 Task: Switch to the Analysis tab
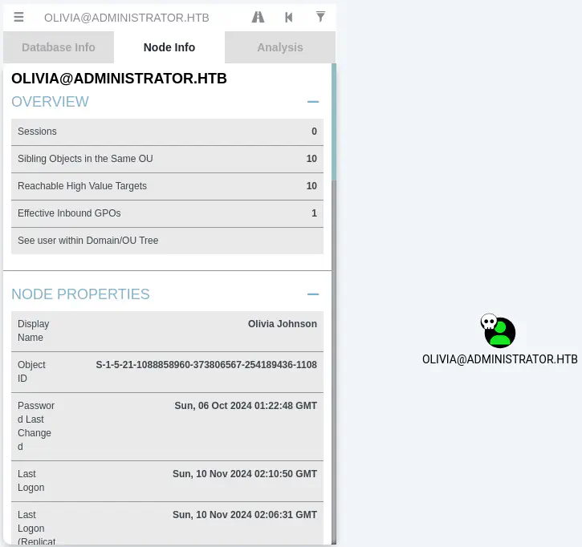280,47
